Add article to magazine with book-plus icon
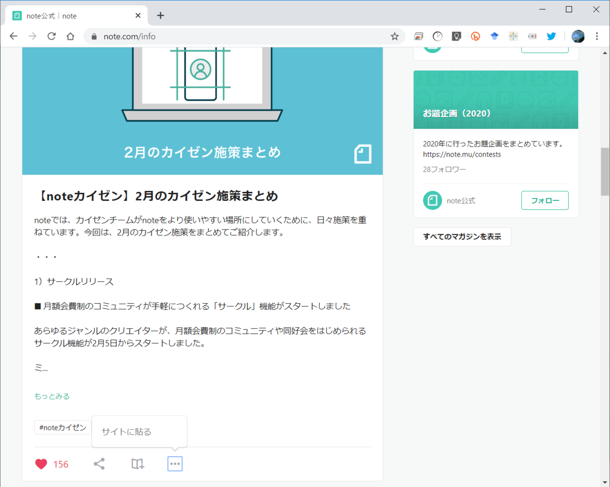The width and height of the screenshot is (610, 487). pos(137,464)
